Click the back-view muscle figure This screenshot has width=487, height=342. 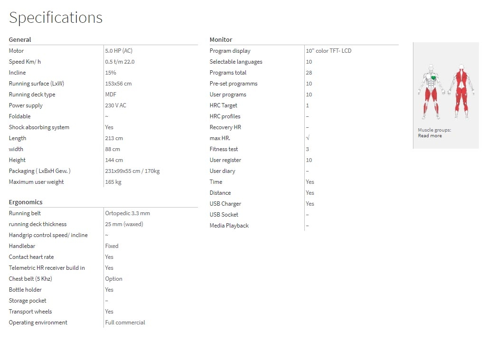point(462,90)
